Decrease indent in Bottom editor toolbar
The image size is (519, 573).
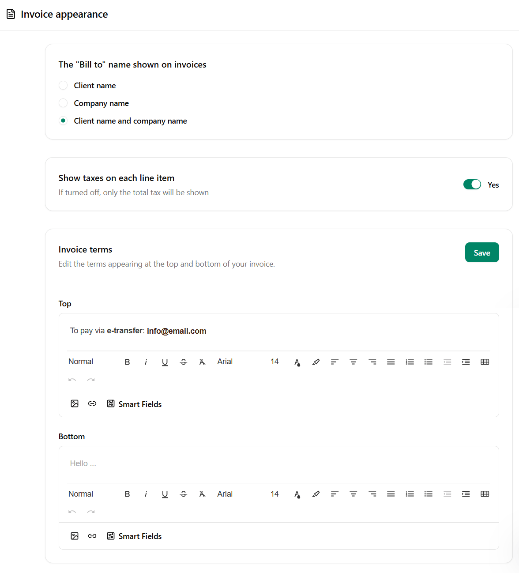pyautogui.click(x=448, y=494)
